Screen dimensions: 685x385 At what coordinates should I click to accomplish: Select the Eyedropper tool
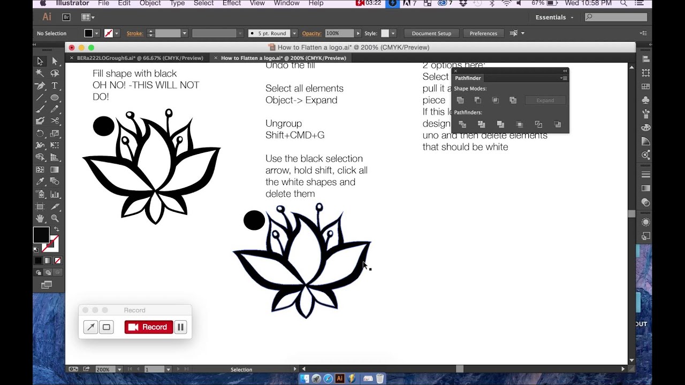point(40,182)
